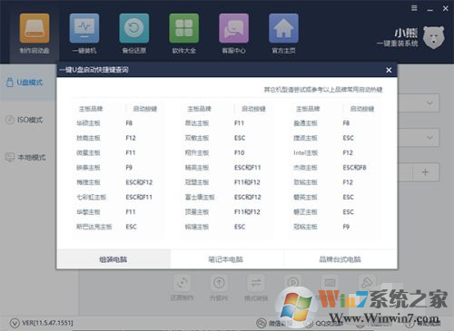Viewport: 454px width, 331px height.
Task: Open the 客服中心 chat bubbles icon
Action: [233, 28]
